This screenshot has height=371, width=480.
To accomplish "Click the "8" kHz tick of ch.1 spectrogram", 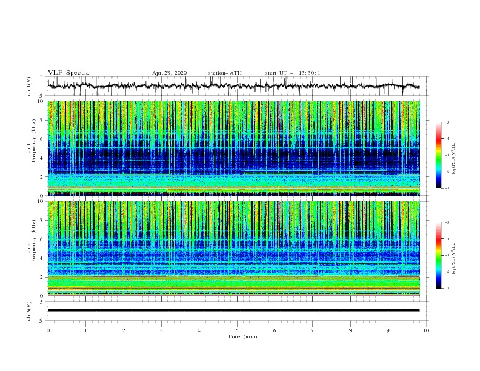I will coord(42,120).
